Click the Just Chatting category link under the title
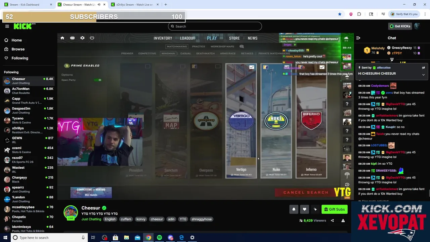Screen dimensions: 430x242 click(x=91, y=219)
